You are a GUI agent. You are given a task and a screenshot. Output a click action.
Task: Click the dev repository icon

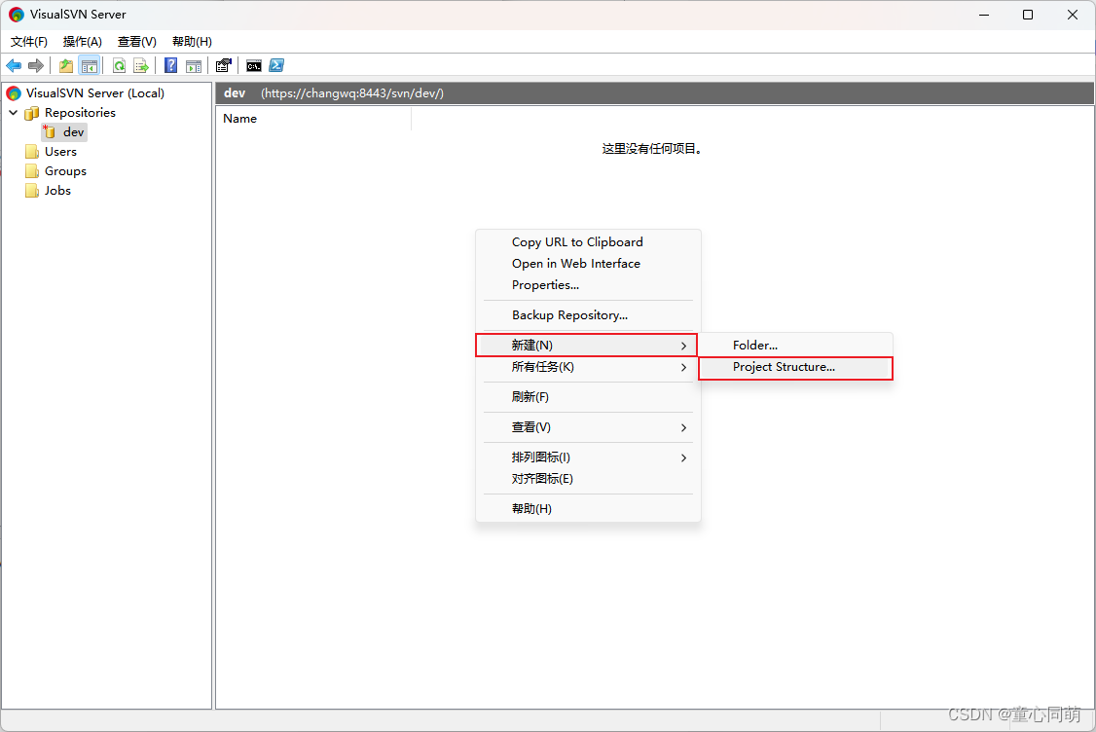(49, 131)
